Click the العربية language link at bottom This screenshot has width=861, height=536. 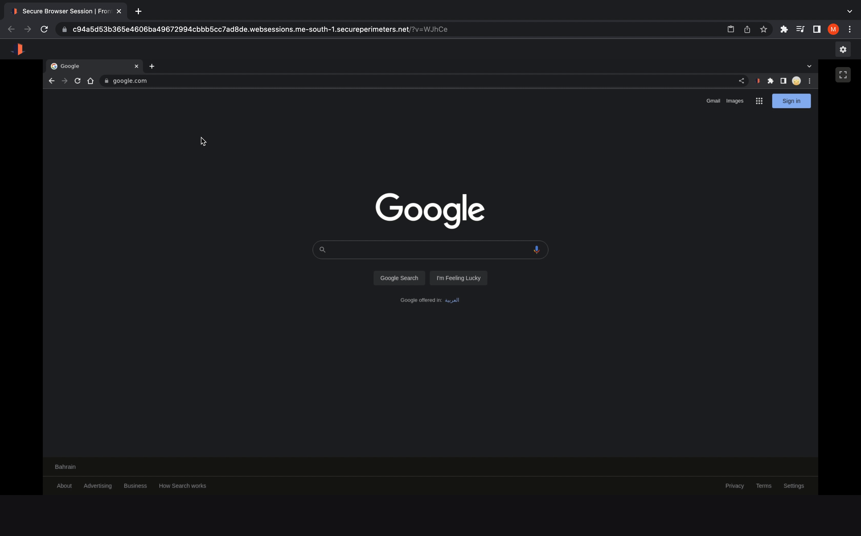[x=452, y=300]
